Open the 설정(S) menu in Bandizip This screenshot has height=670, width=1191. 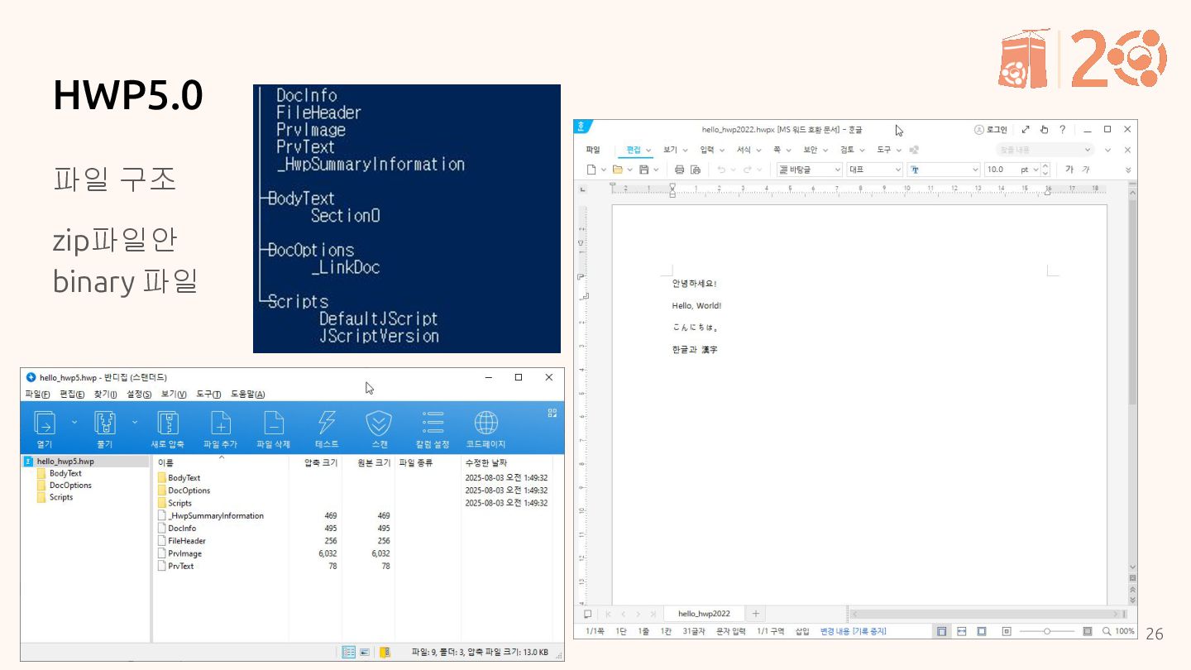click(139, 395)
